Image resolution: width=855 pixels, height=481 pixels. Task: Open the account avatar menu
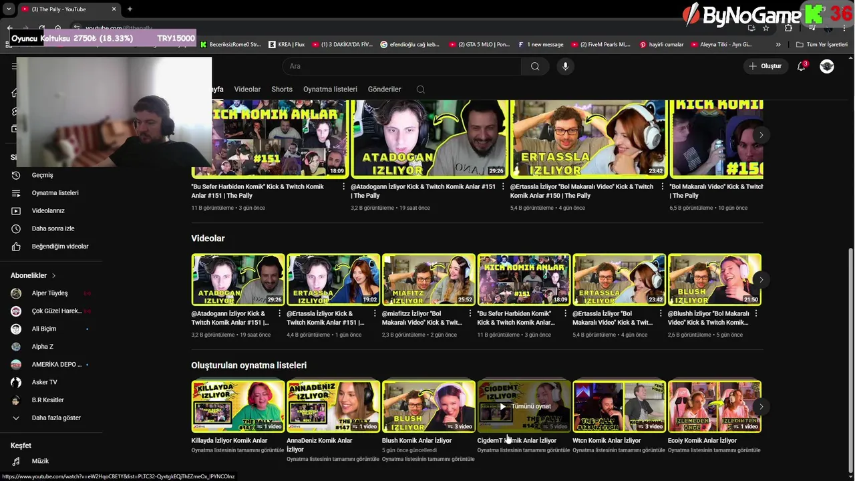(x=827, y=66)
